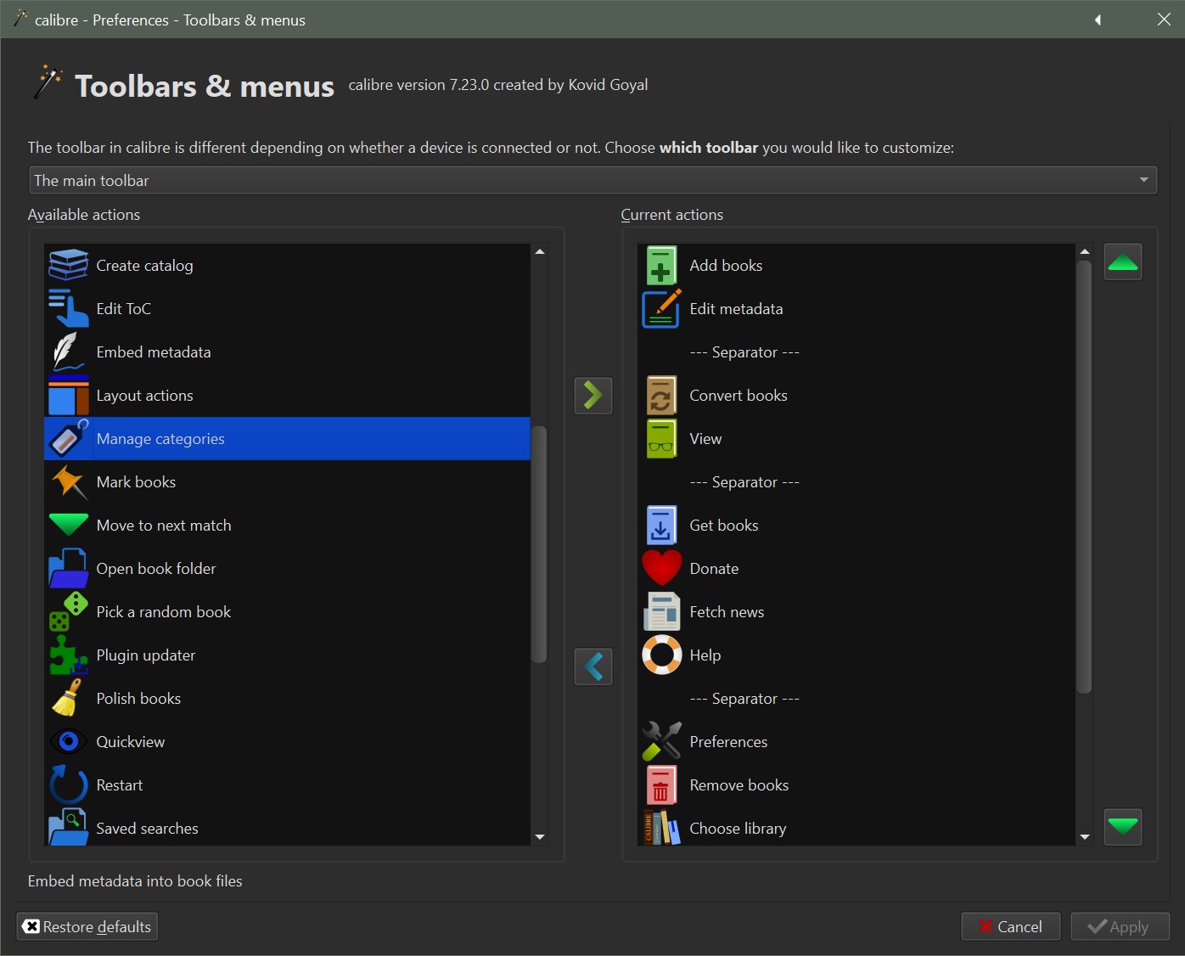Select 'Convert books' text label
Image resolution: width=1185 pixels, height=956 pixels.
pos(739,396)
